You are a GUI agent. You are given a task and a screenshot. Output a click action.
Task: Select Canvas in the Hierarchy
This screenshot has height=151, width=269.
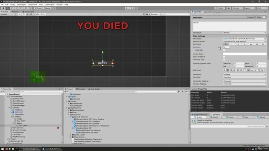pos(16,108)
